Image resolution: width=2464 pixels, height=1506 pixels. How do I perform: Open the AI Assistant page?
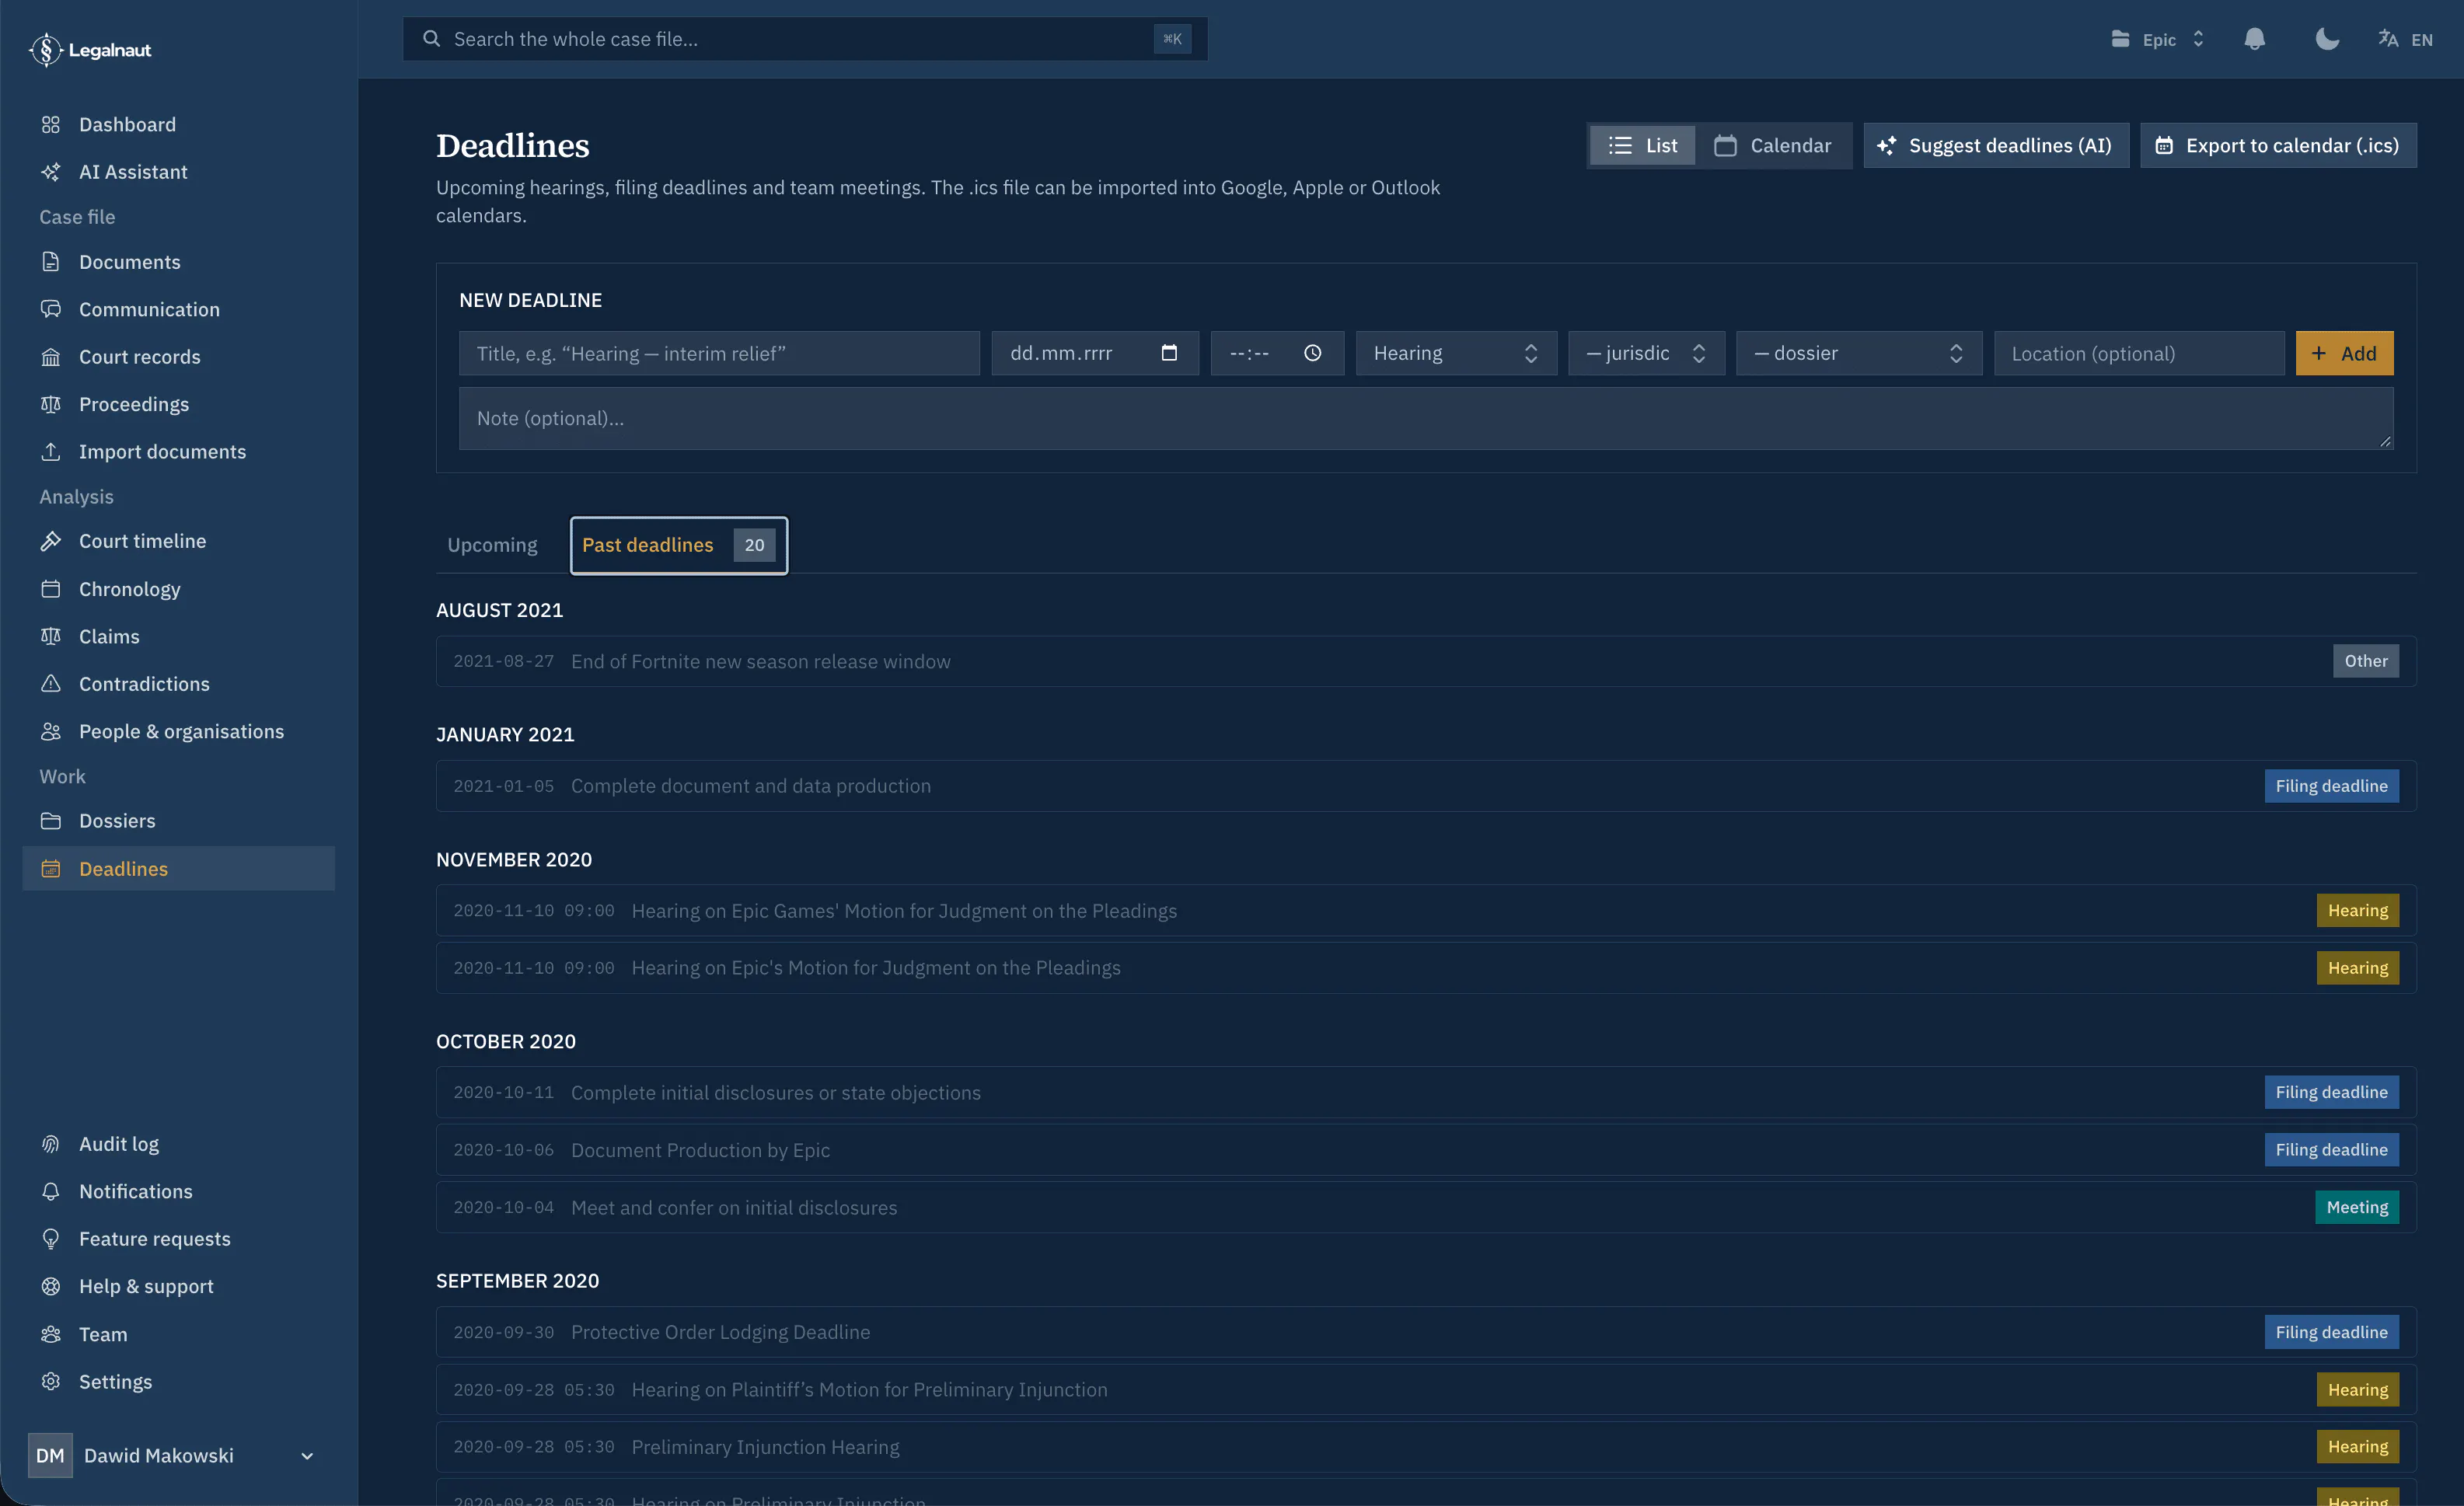[178, 172]
